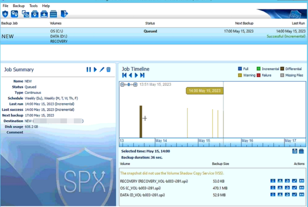Click the inward-arrows icon in RECOVERY row
The width and height of the screenshot is (308, 207).
click(x=301, y=181)
